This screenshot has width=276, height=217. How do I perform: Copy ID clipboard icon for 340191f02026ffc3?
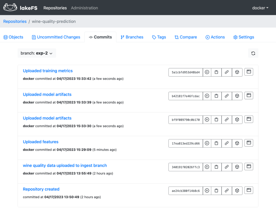point(216,167)
